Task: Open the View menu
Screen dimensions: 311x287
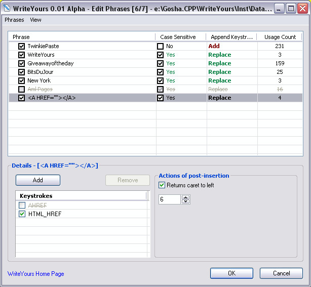Action: click(35, 20)
